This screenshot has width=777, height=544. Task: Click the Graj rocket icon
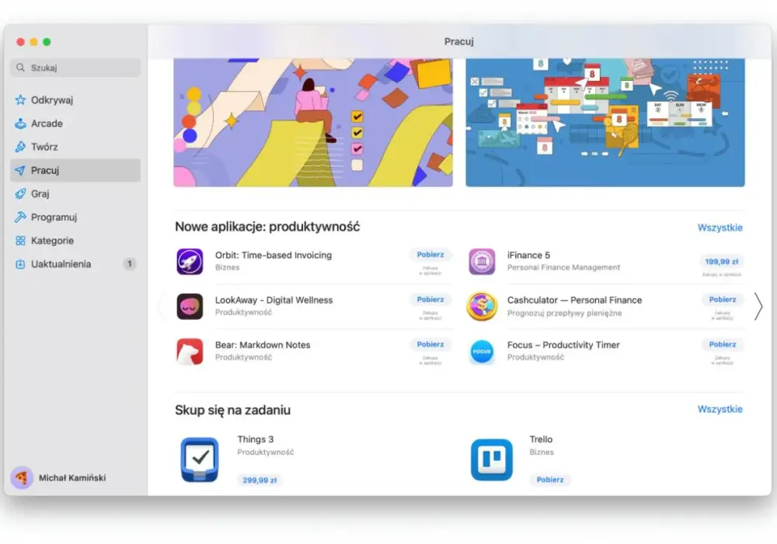(20, 194)
